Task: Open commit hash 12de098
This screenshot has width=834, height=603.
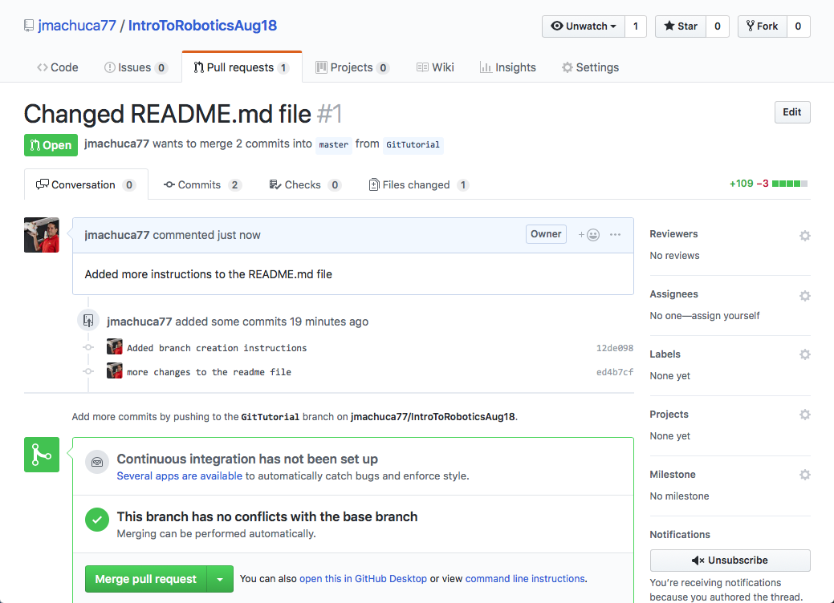Action: [x=614, y=348]
